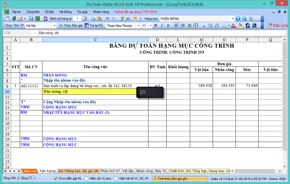Open the project properties icon
The image size is (290, 184).
[122, 19]
